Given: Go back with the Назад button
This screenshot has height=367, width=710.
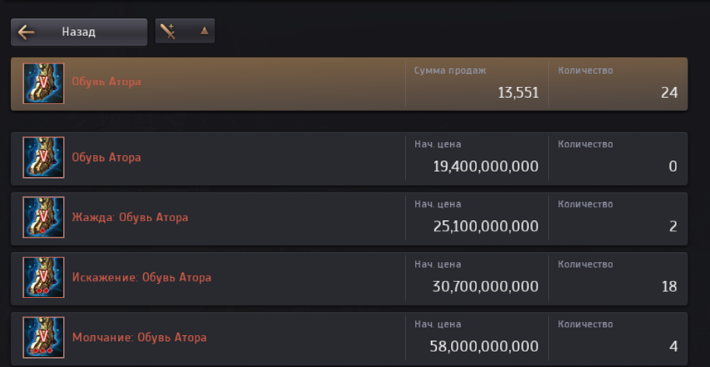Looking at the screenshot, I should [x=79, y=32].
